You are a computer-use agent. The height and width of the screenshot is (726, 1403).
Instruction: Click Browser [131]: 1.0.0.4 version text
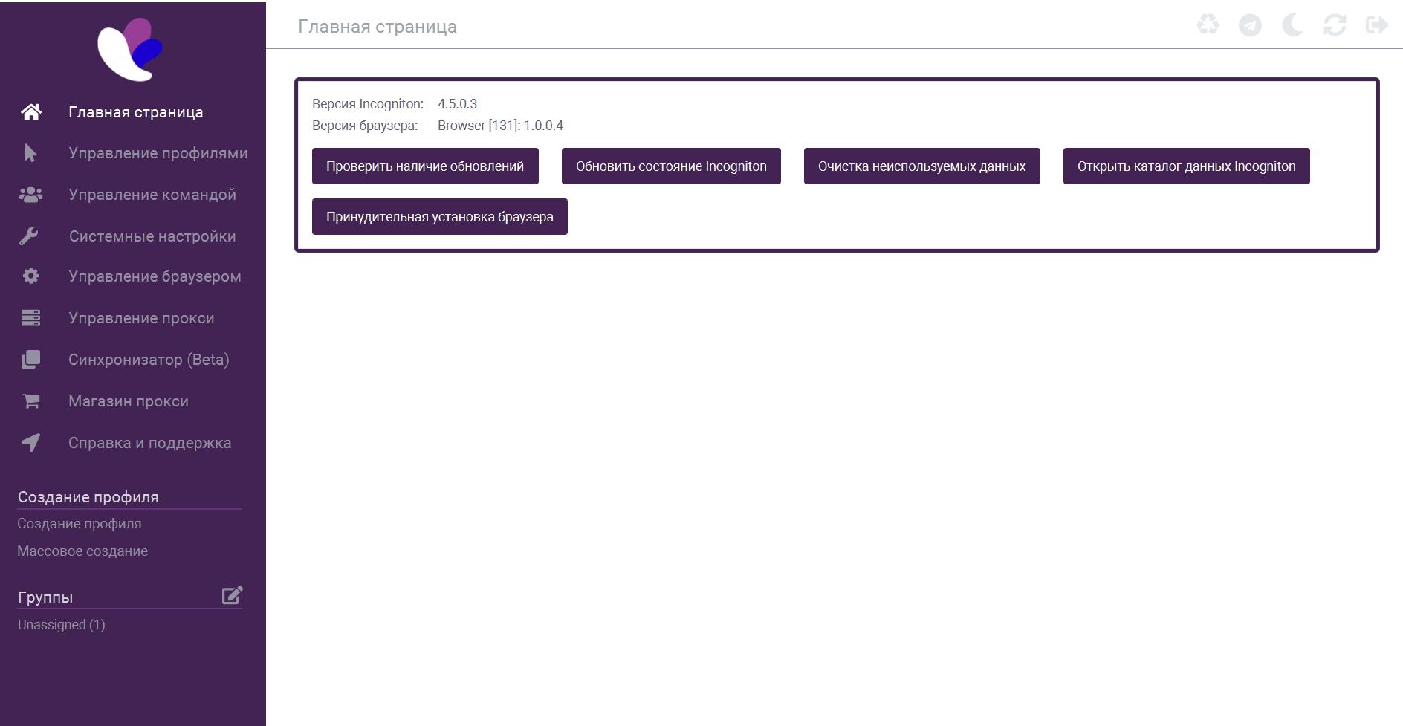500,126
